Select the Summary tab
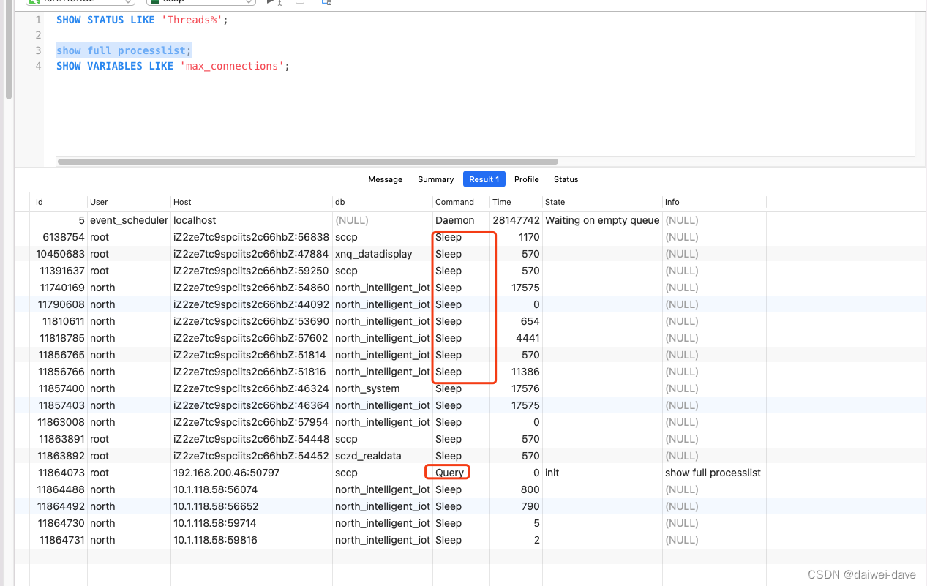Image resolution: width=927 pixels, height=586 pixels. (435, 179)
